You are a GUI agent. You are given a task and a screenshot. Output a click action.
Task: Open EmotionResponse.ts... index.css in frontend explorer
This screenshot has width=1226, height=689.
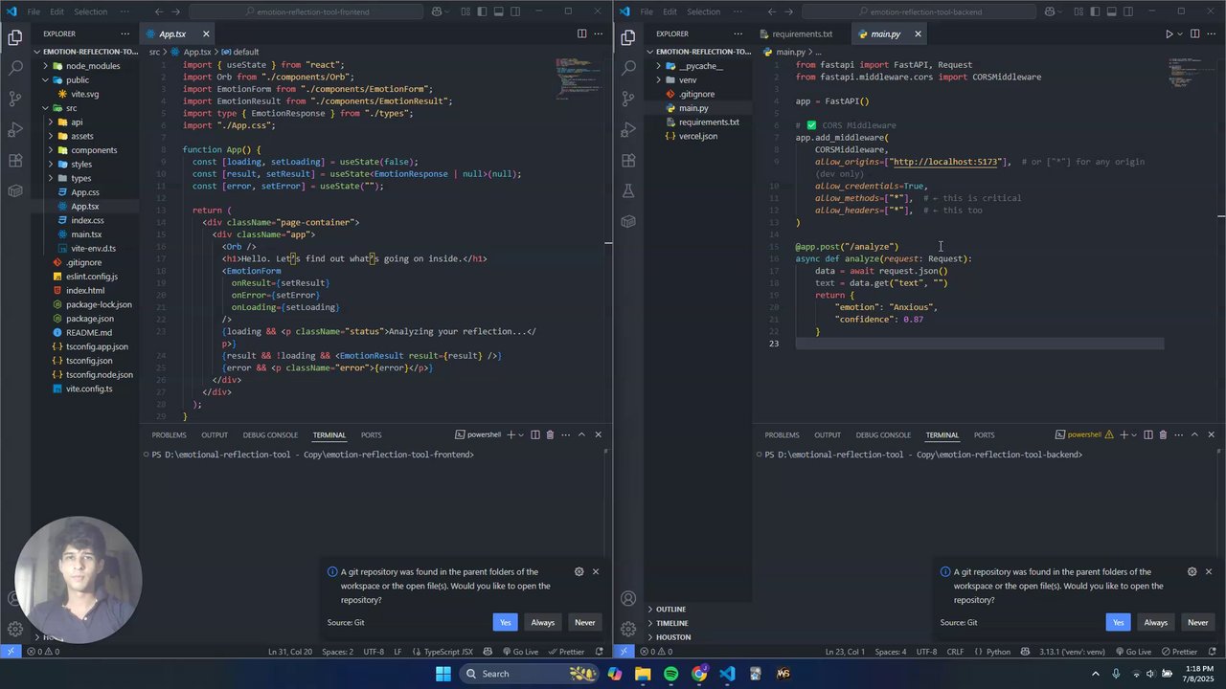pyautogui.click(x=87, y=220)
